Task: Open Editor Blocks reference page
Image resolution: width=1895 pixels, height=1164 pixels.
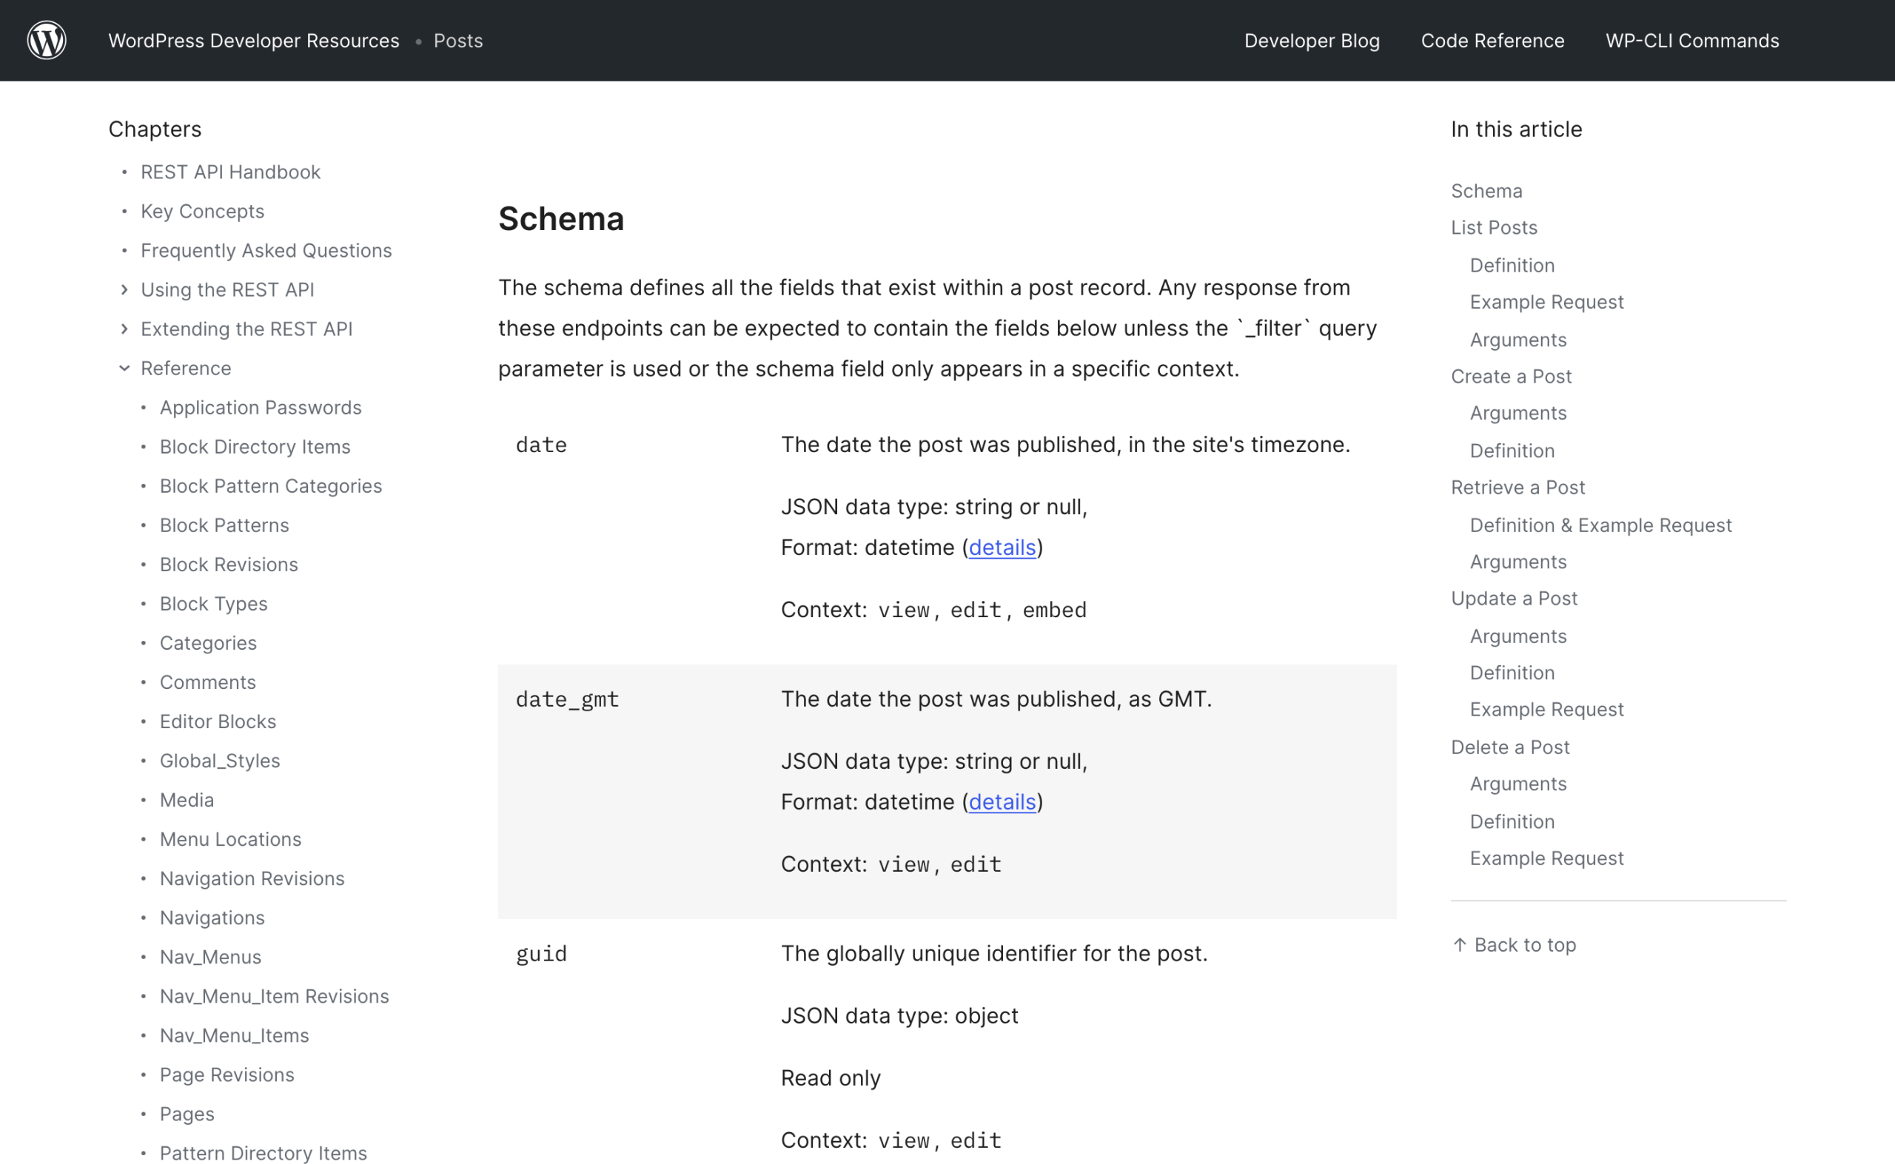Action: click(x=218, y=721)
